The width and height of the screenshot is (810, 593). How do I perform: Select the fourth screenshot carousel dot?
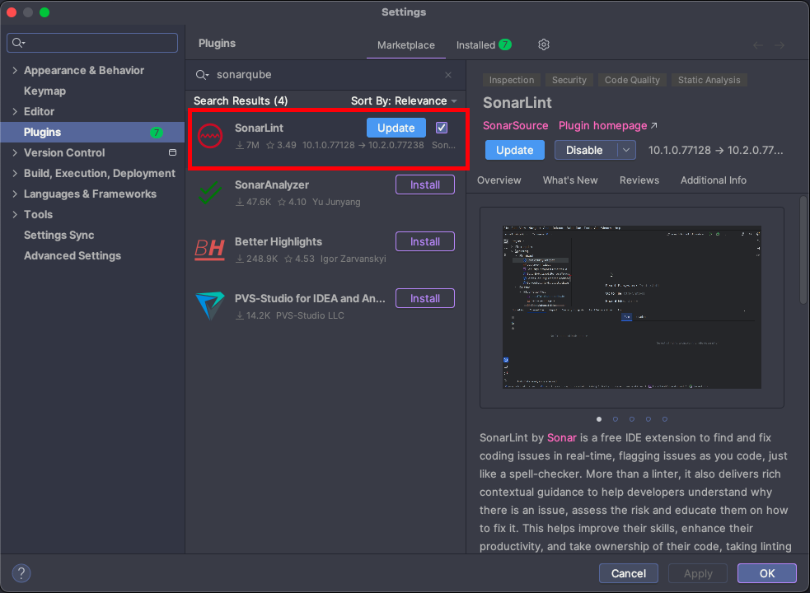point(648,419)
